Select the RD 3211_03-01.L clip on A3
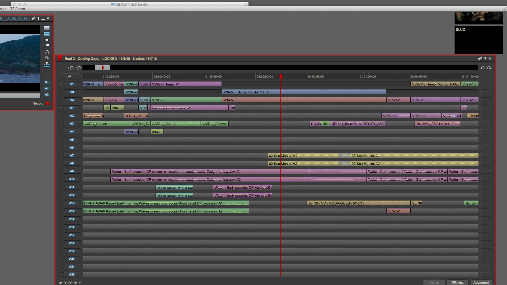The image size is (507, 285). [437, 124]
